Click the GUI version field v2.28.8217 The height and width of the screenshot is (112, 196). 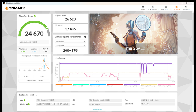105,105
